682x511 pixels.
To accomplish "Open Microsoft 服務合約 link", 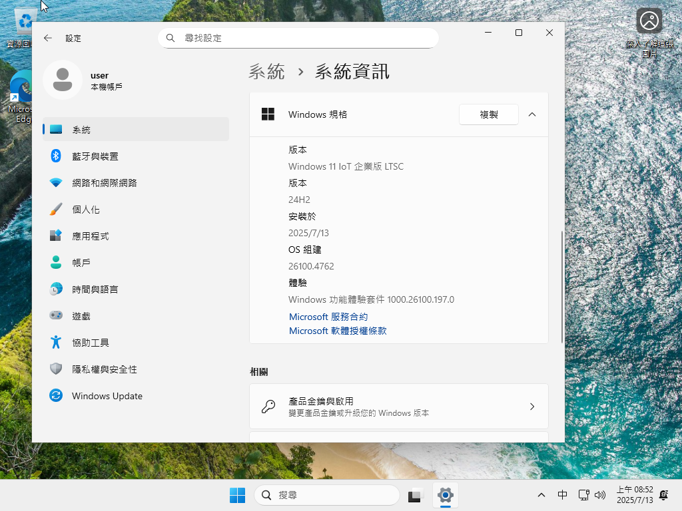I will pos(328,317).
